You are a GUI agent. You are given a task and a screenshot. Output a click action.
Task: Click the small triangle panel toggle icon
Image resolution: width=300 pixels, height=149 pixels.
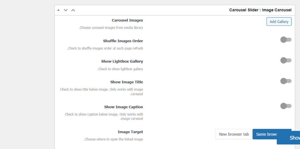[58, 10]
